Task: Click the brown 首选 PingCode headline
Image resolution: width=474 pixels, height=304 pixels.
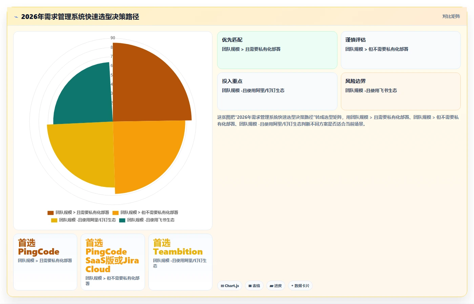Action: pos(39,247)
